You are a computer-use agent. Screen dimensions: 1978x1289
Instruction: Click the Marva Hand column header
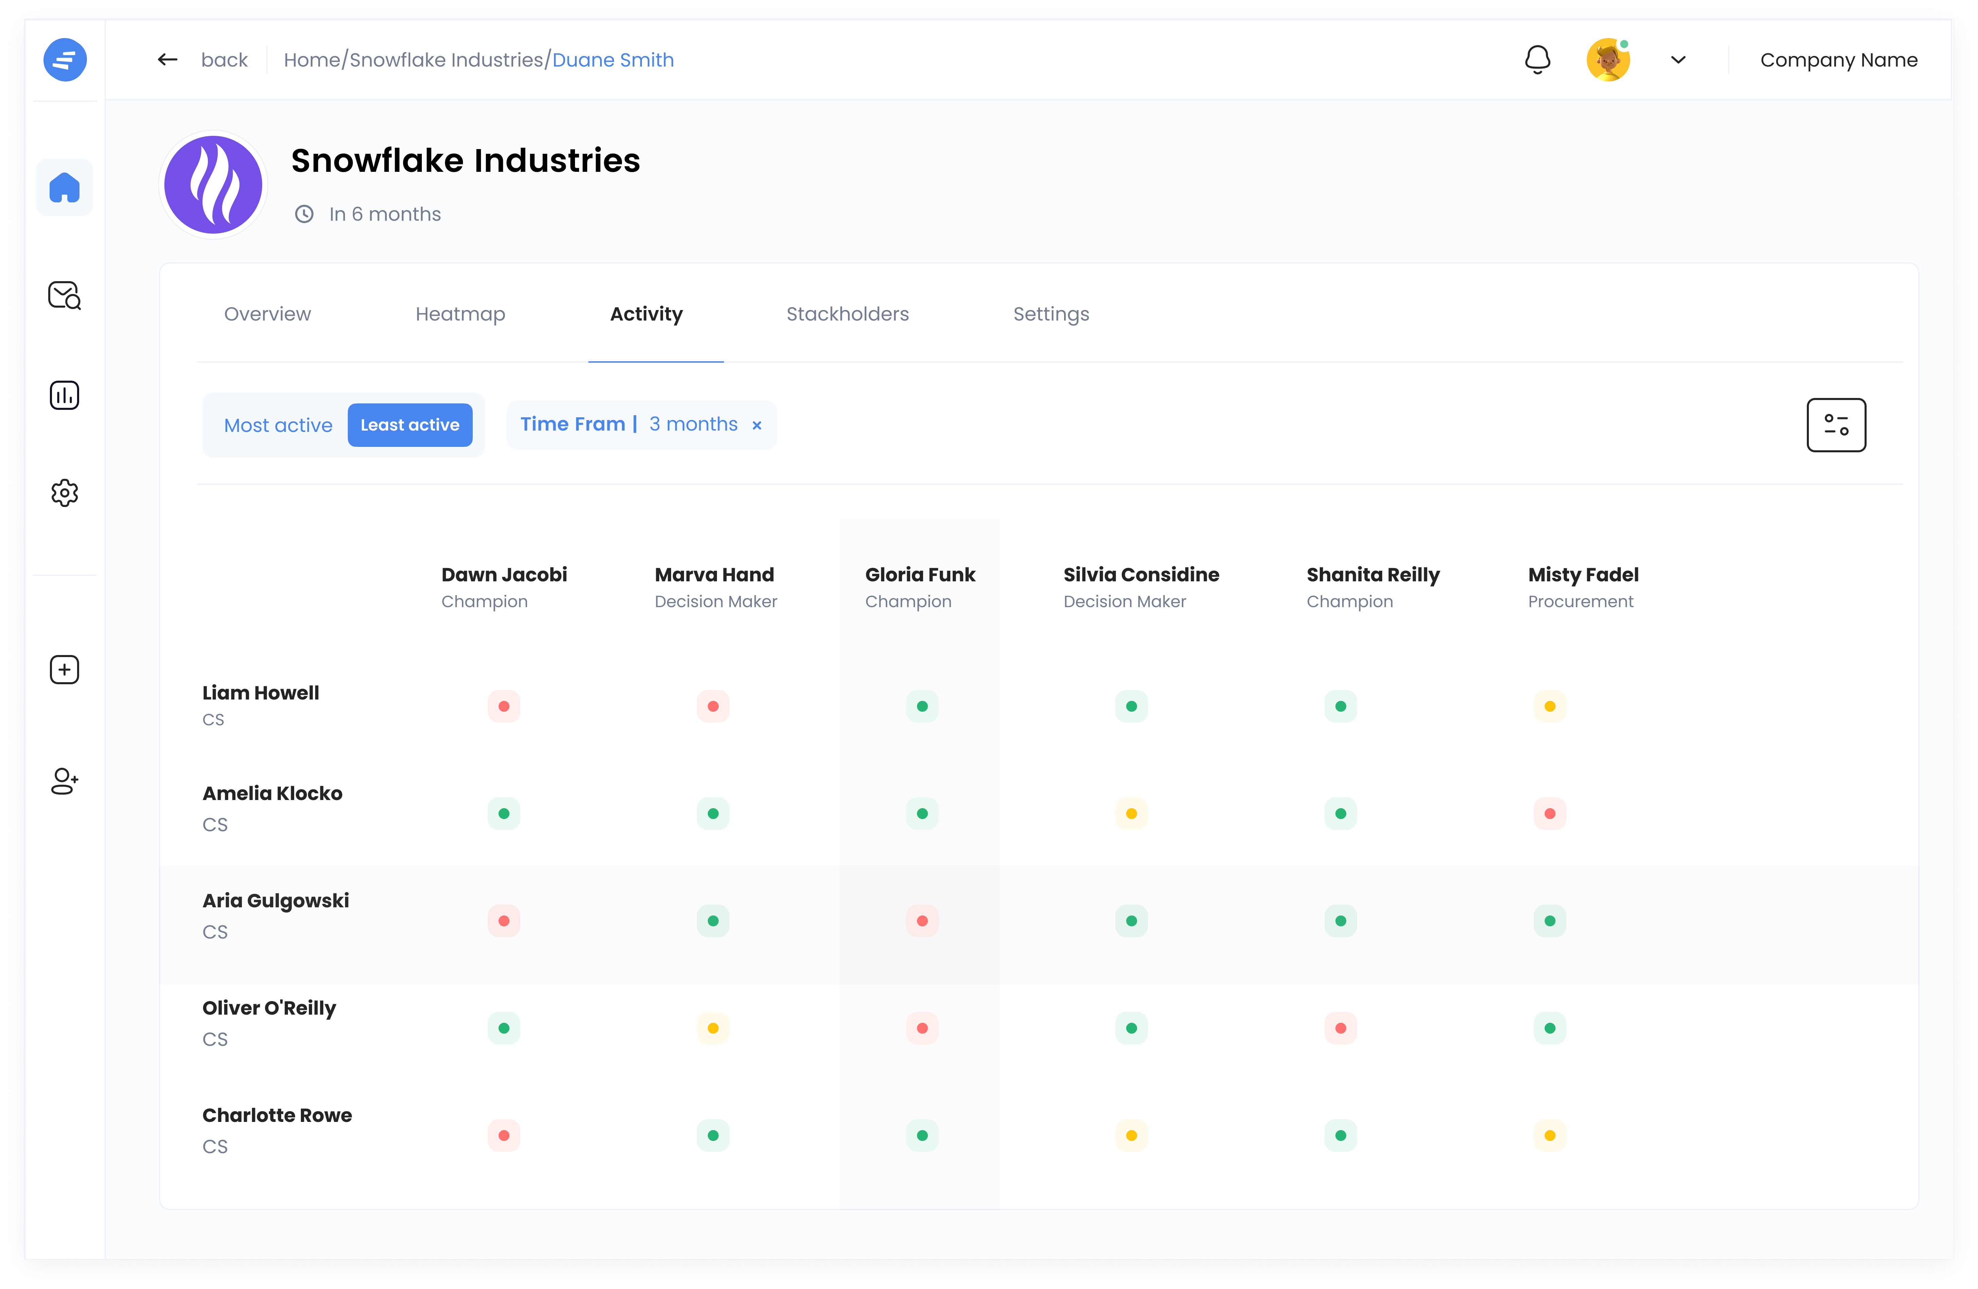716,587
